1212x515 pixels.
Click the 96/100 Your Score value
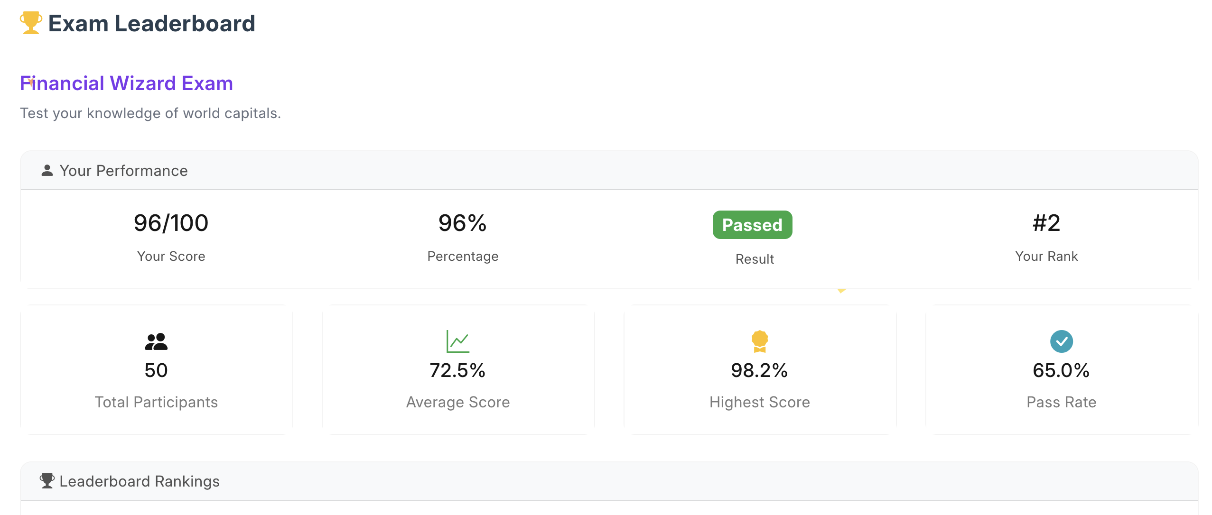(x=171, y=223)
